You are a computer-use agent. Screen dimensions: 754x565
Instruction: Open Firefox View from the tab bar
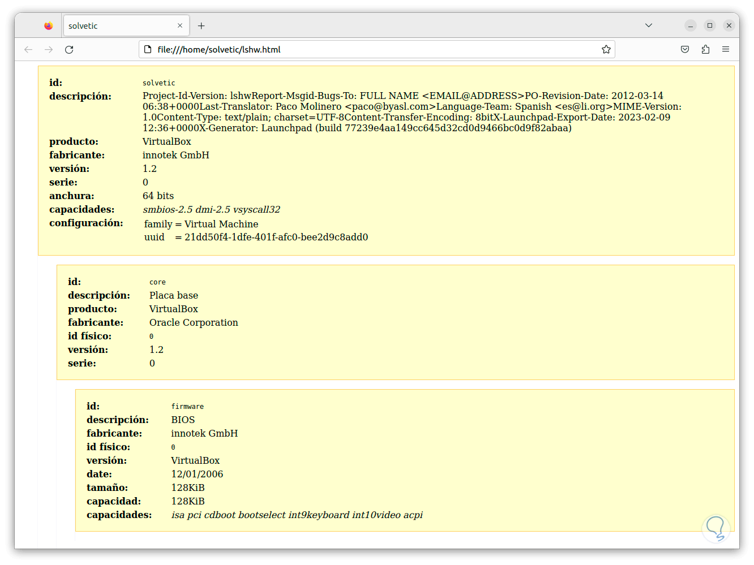[49, 25]
